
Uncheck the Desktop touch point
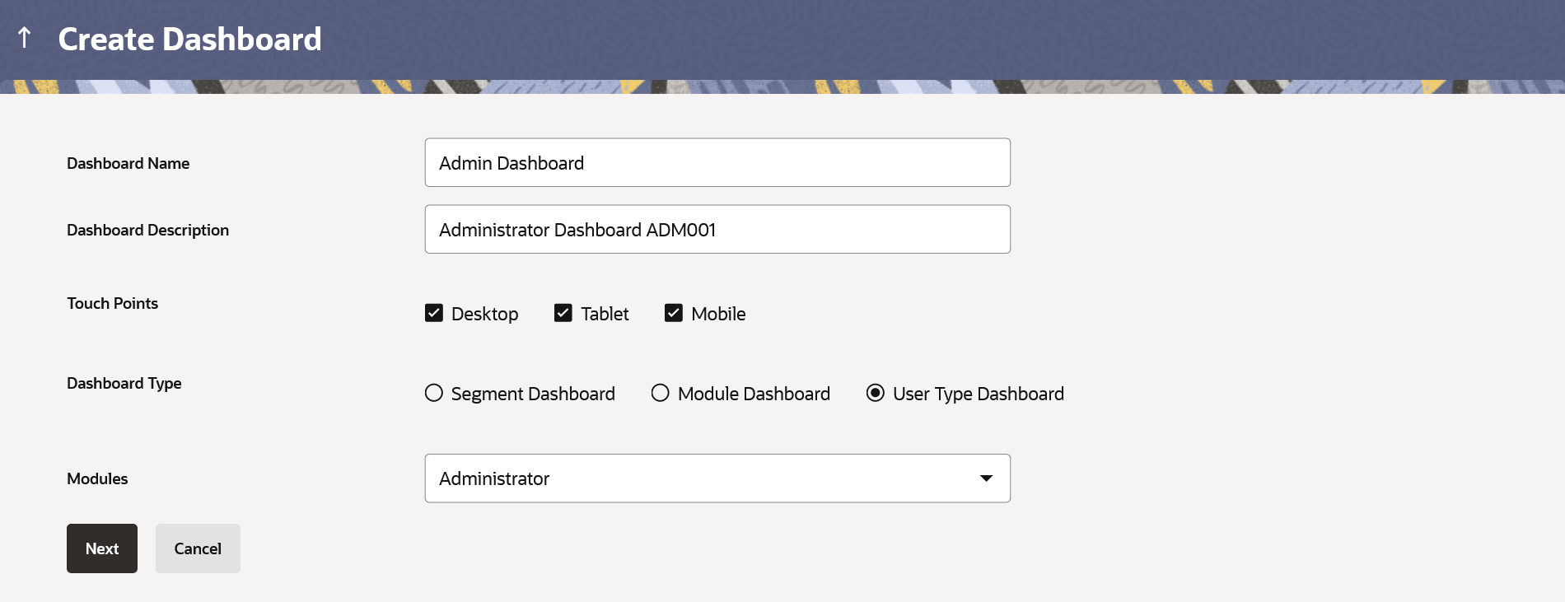(x=434, y=313)
